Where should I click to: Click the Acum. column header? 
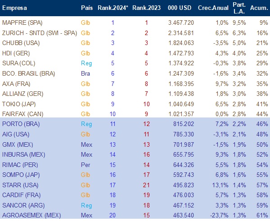259,8
